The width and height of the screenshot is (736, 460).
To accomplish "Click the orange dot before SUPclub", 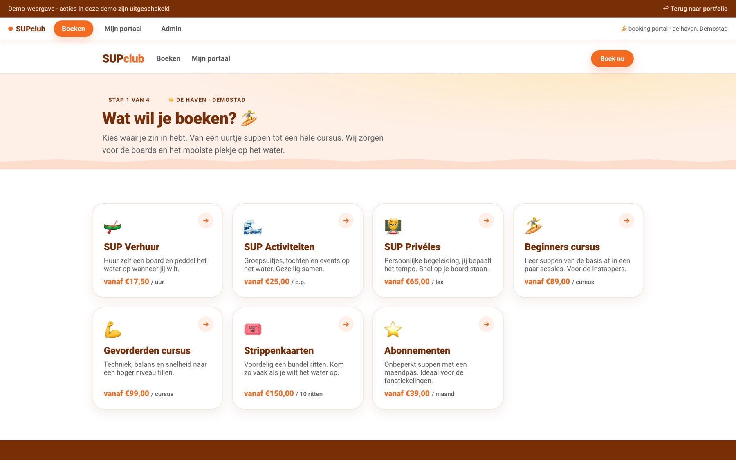I will (11, 29).
